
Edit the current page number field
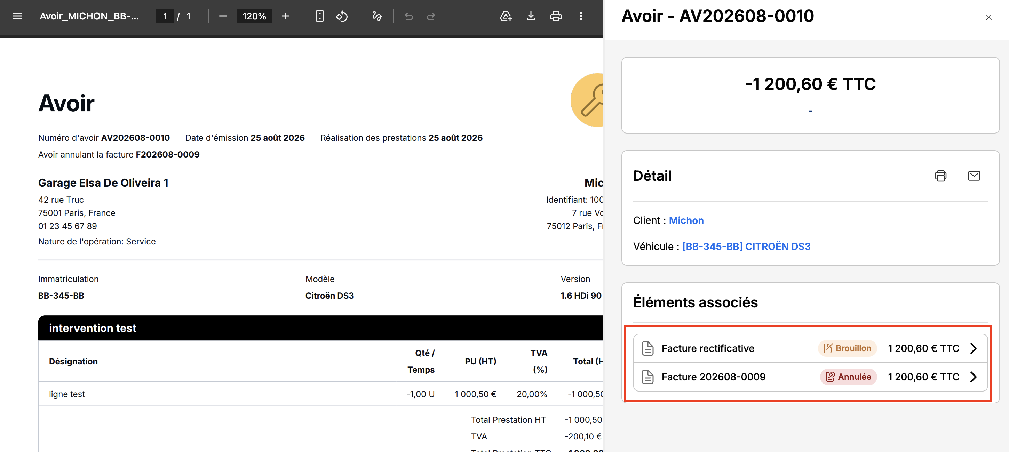click(x=165, y=16)
